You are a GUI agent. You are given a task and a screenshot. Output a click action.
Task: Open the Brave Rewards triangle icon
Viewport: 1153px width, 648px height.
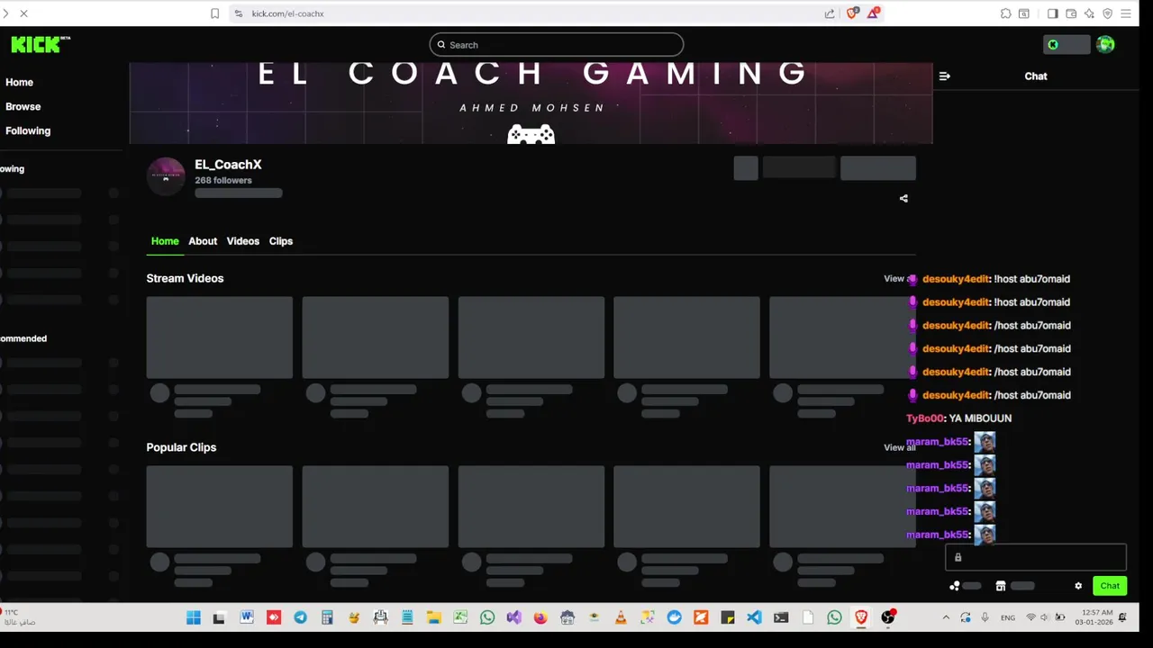873,13
